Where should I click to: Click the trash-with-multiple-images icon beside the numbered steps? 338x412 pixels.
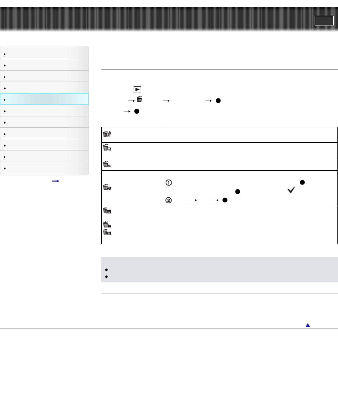107,188
